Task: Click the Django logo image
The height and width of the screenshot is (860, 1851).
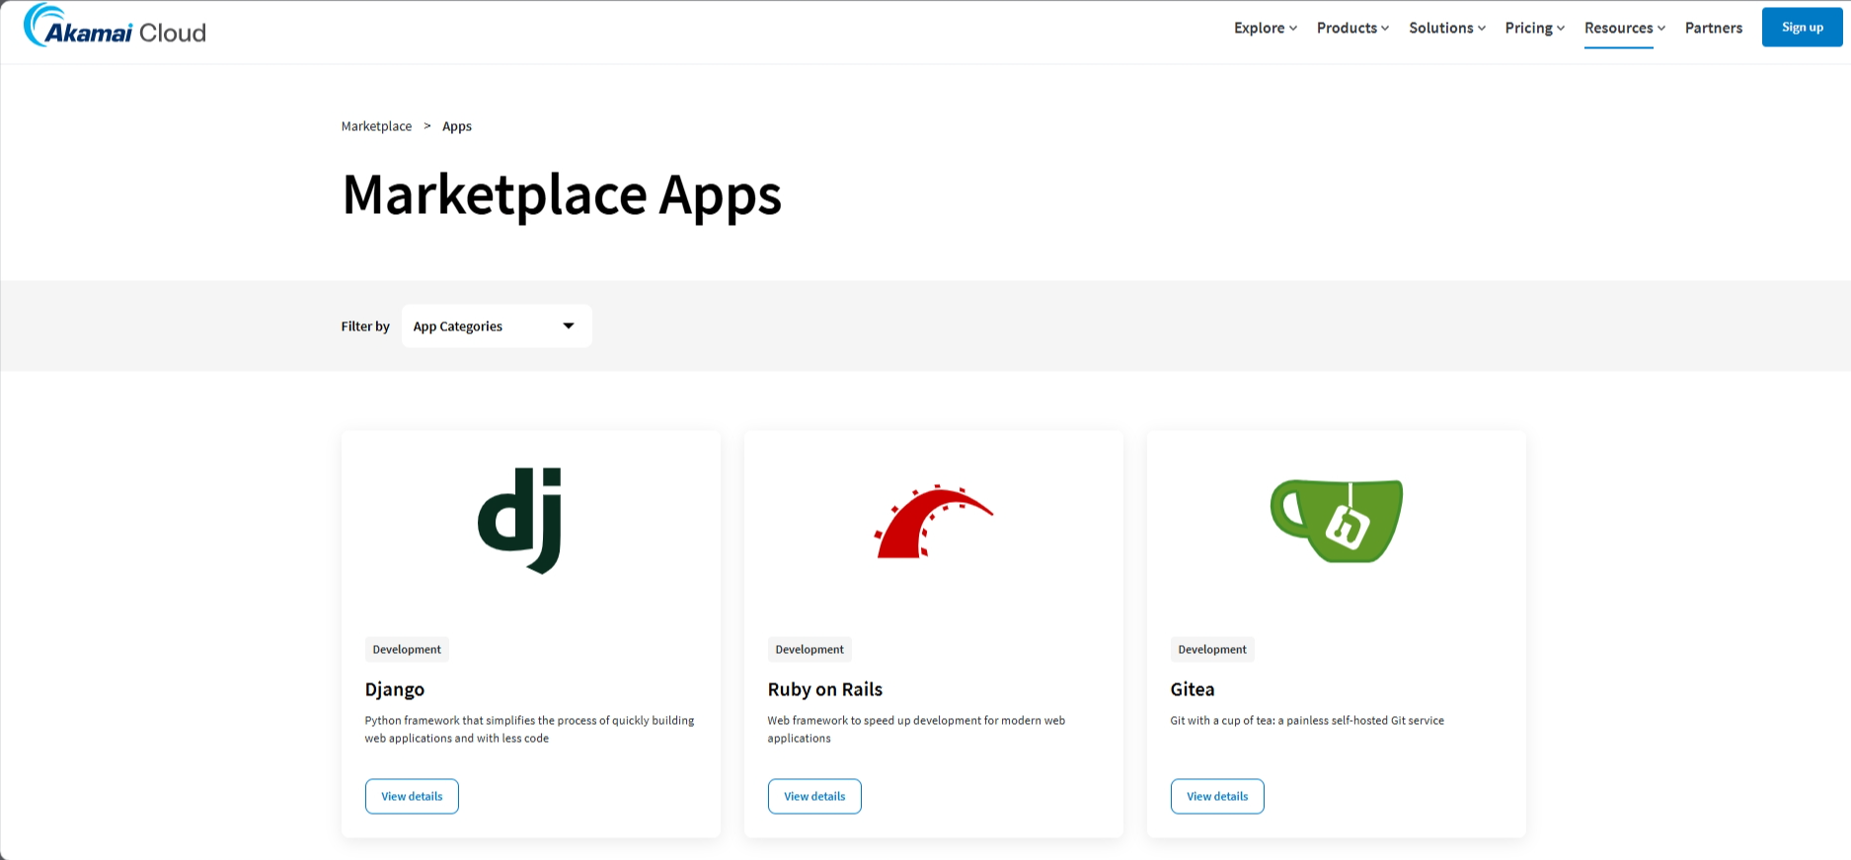Action: click(x=519, y=521)
